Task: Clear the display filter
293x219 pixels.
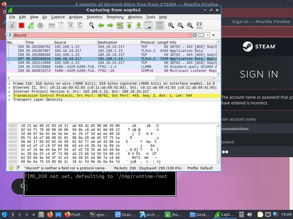Action: (195, 35)
